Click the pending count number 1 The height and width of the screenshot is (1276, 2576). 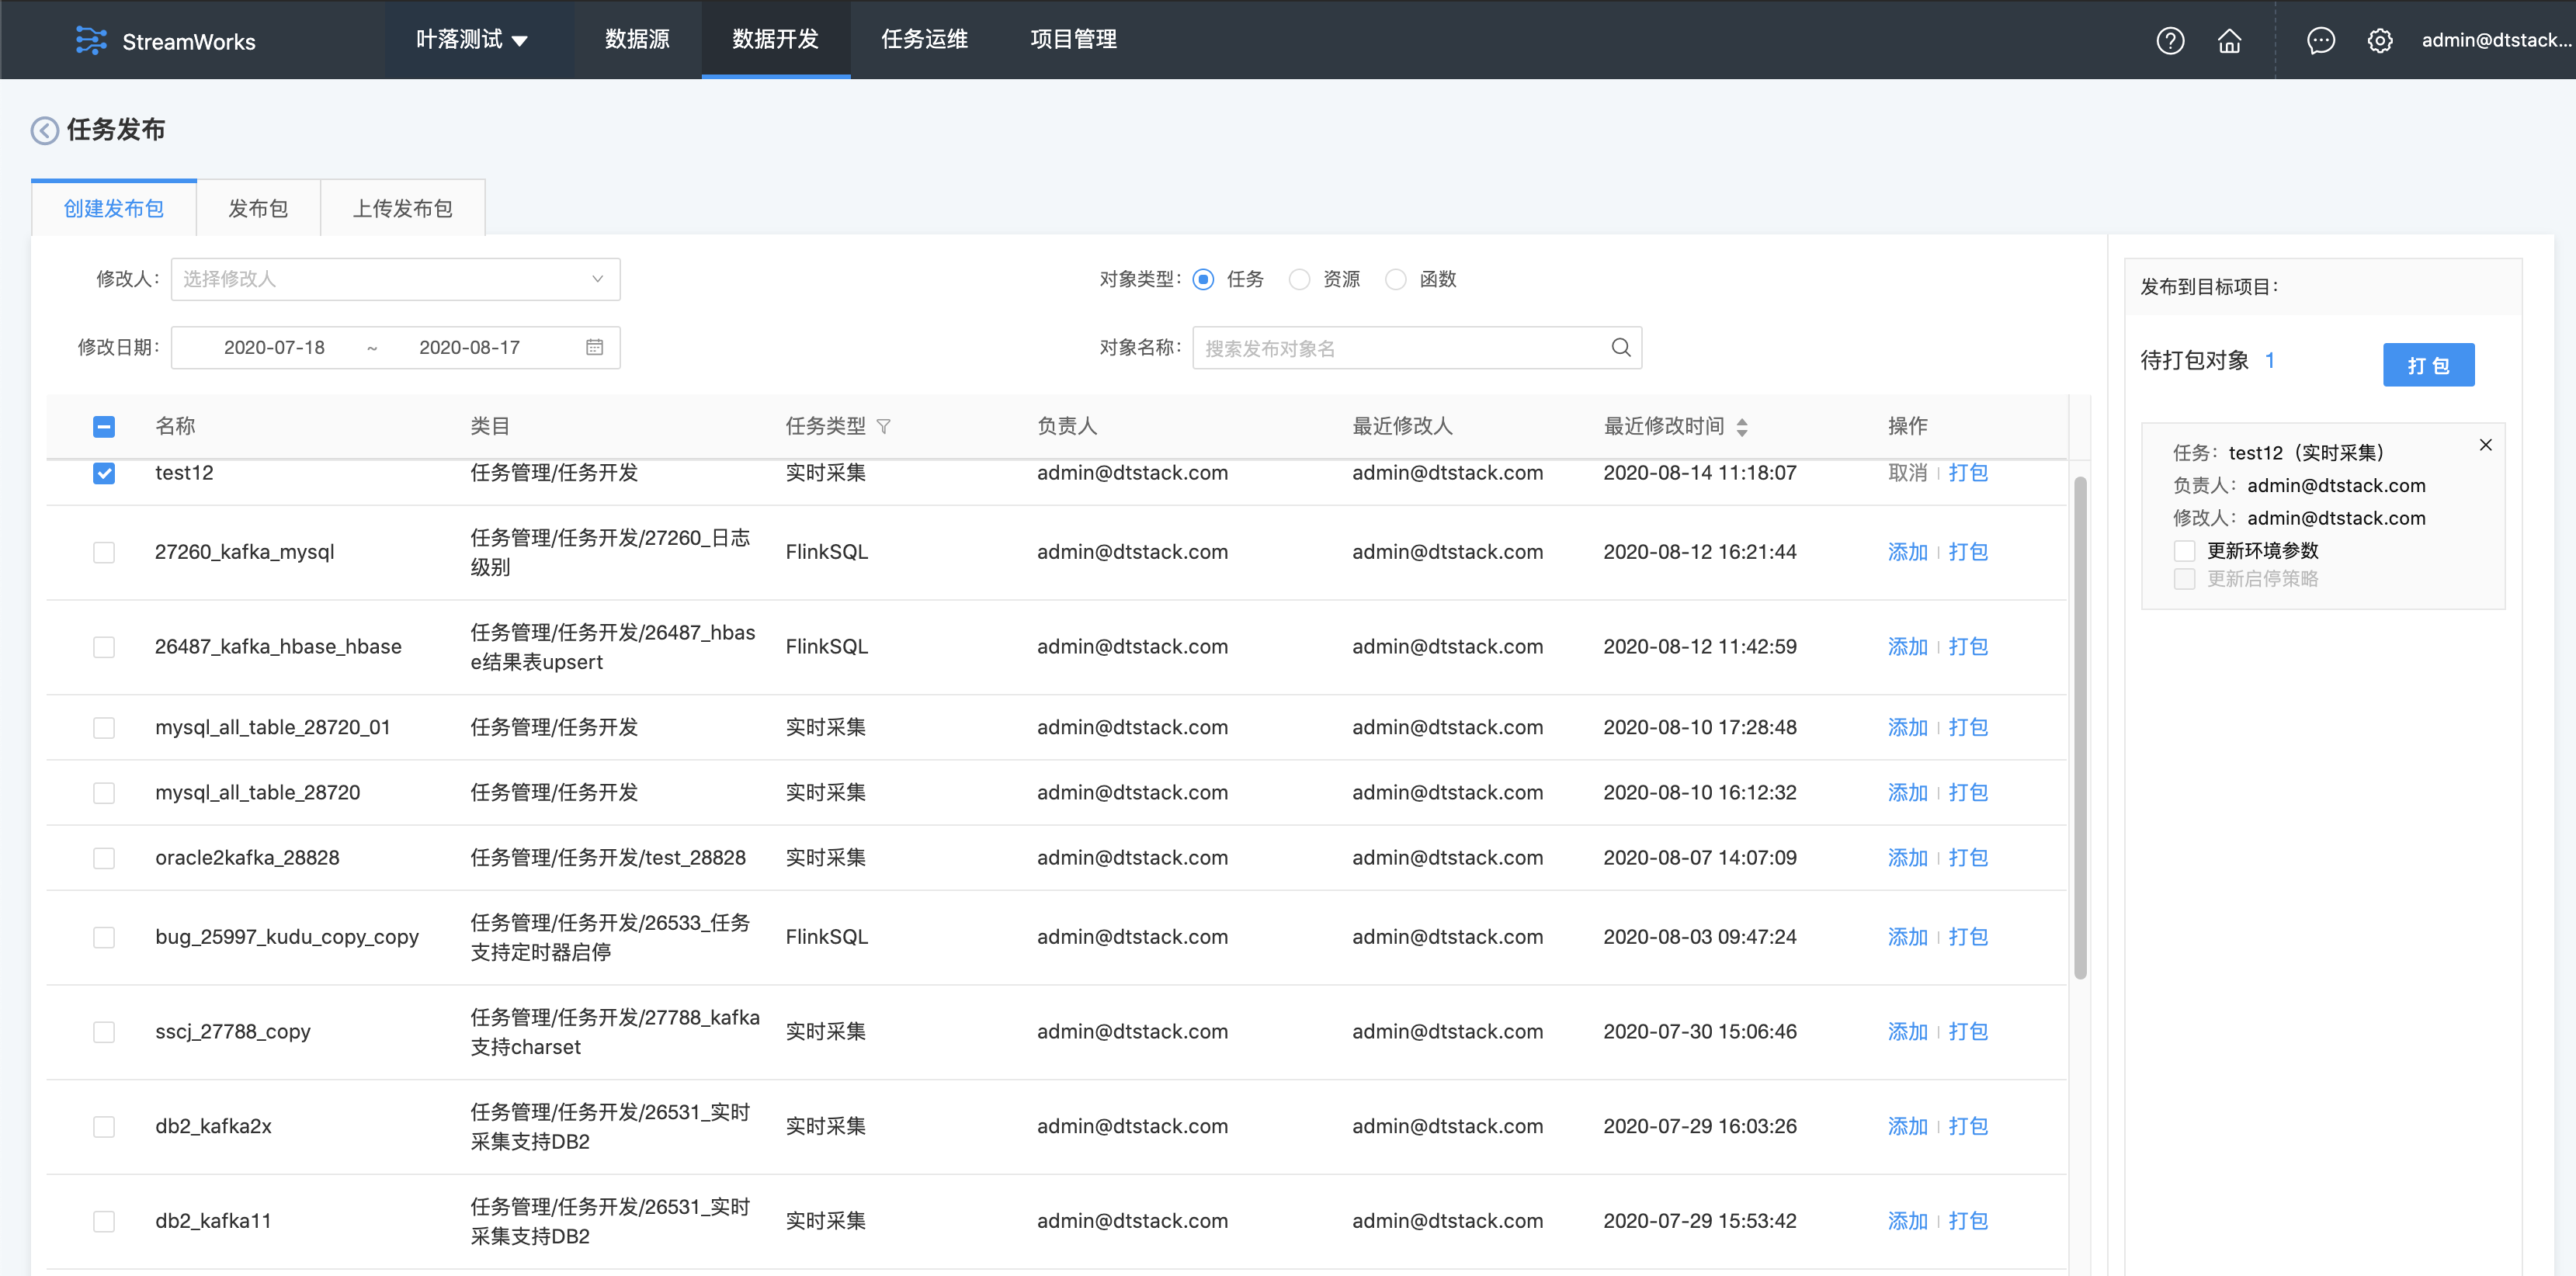(x=2270, y=361)
